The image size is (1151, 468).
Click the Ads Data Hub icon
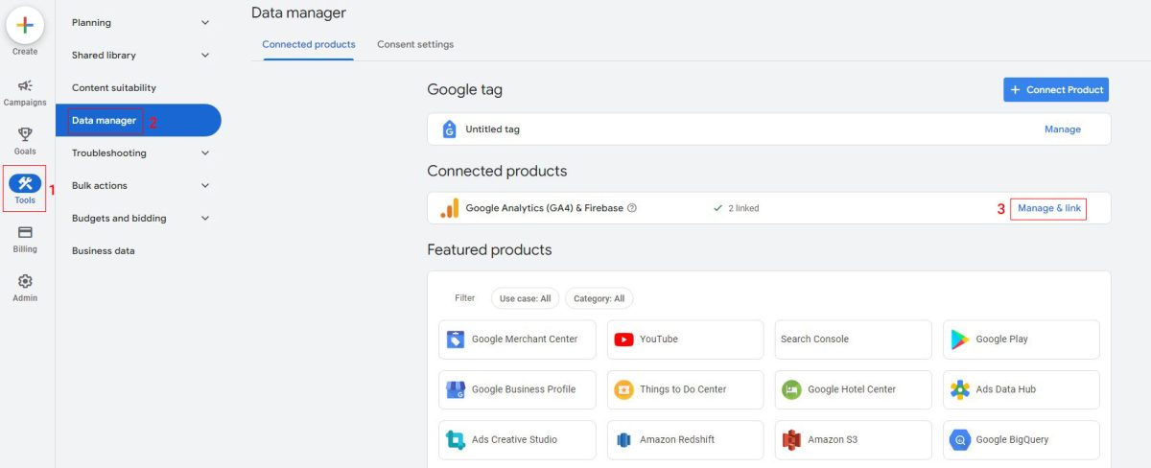[959, 389]
